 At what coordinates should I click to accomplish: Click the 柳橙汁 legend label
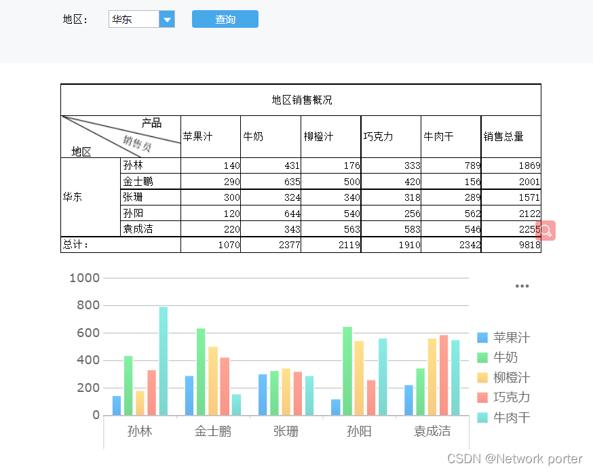tap(512, 378)
